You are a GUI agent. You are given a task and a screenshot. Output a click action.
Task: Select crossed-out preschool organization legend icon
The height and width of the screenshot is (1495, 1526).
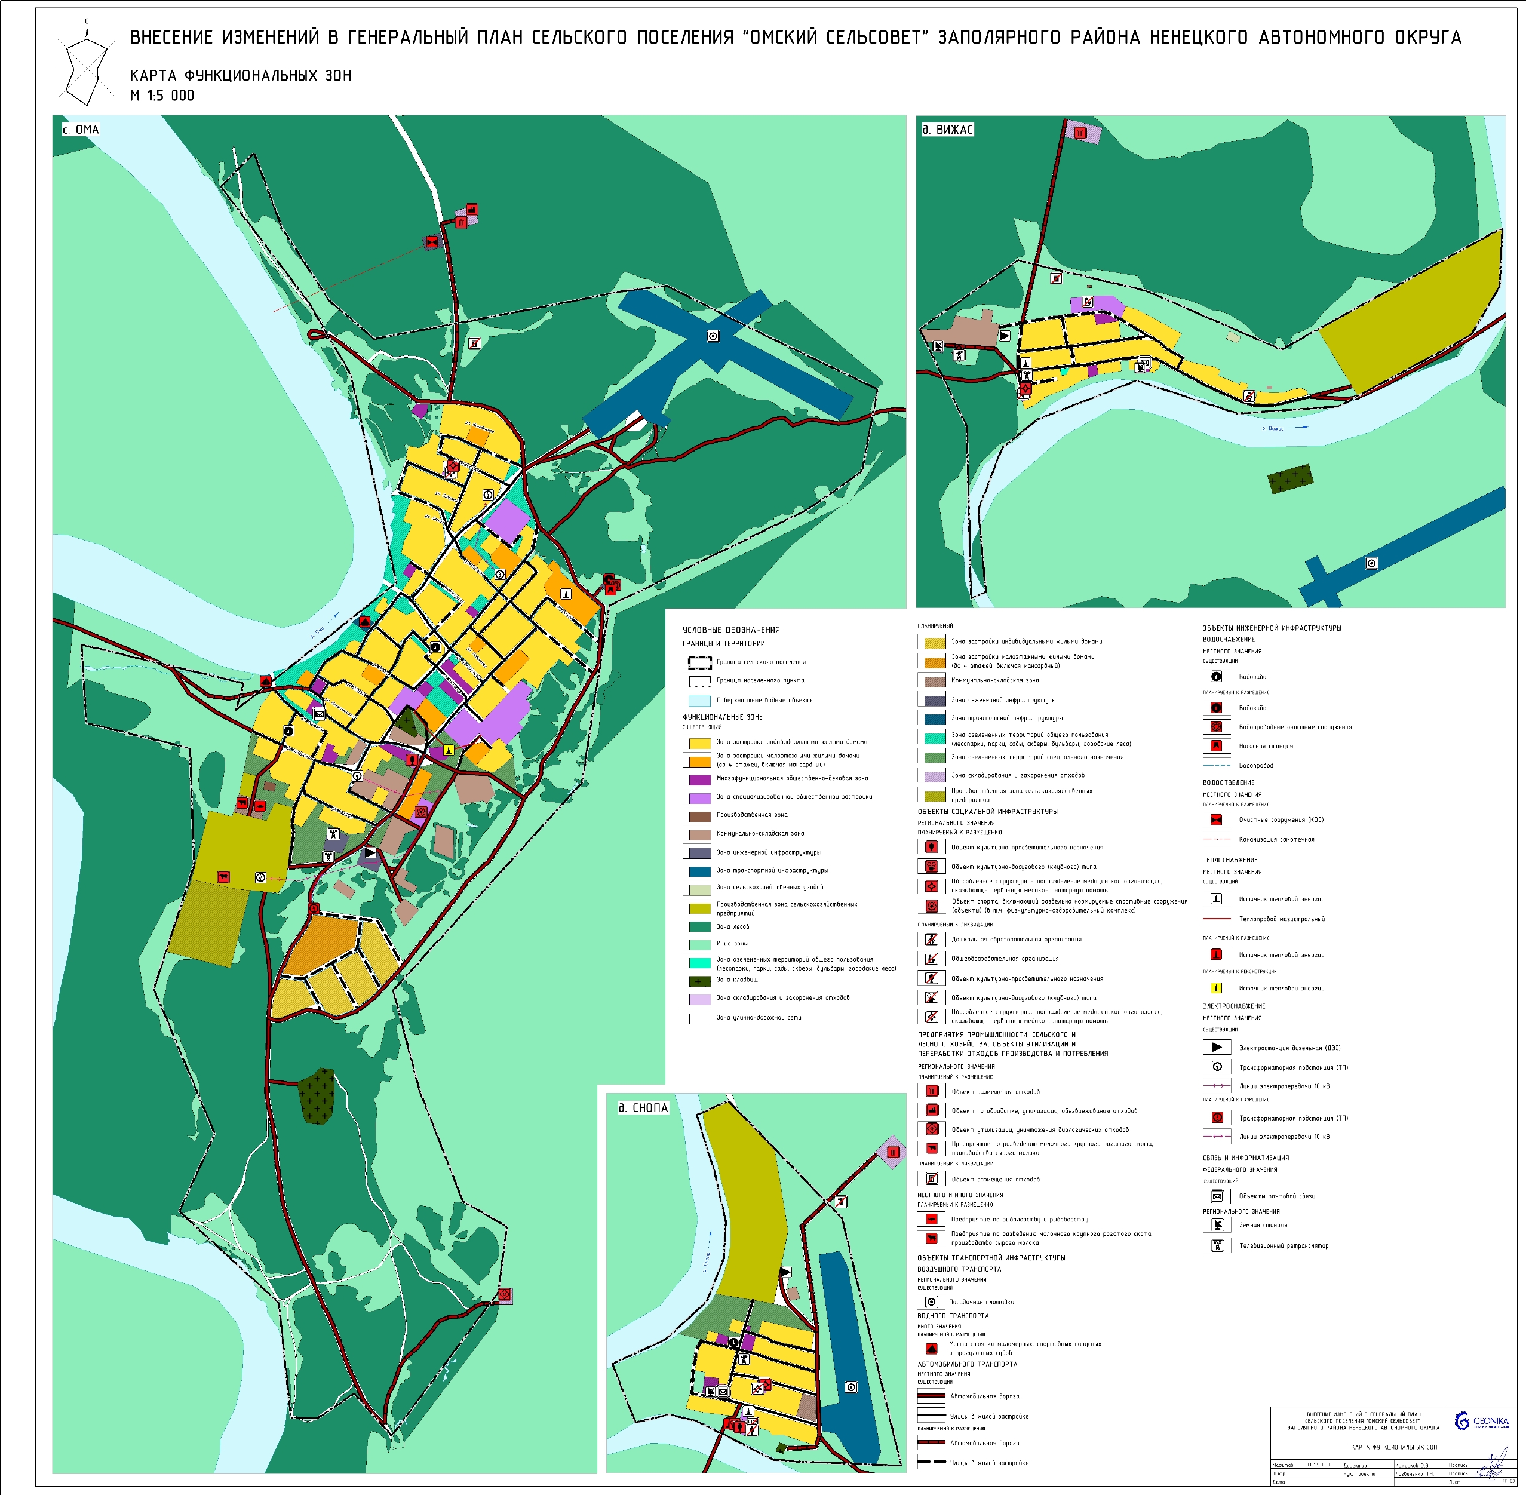click(x=931, y=939)
